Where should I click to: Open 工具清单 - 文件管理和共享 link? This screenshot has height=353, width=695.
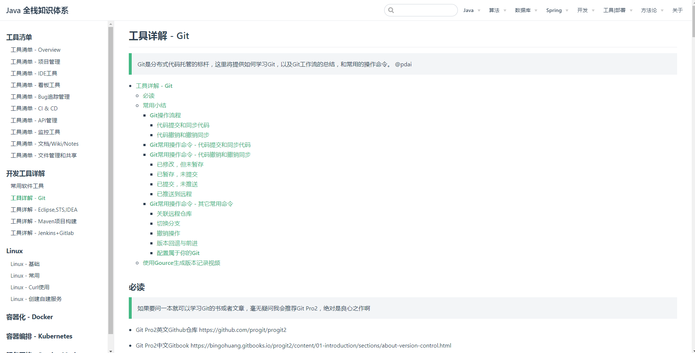[x=44, y=155]
